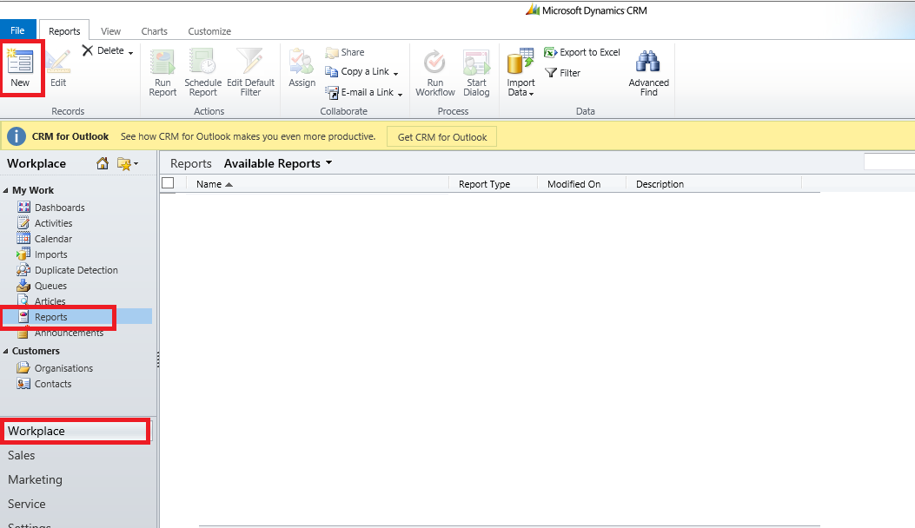Open Activities in My Work

[53, 223]
